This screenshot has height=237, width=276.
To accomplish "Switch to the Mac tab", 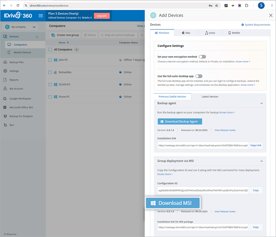I will point(186,33).
